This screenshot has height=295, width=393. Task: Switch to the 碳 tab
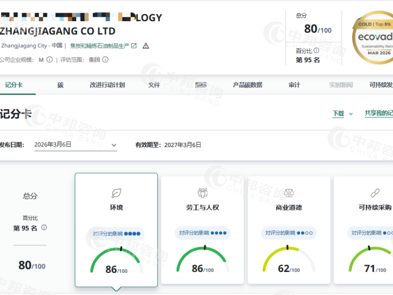coord(60,85)
